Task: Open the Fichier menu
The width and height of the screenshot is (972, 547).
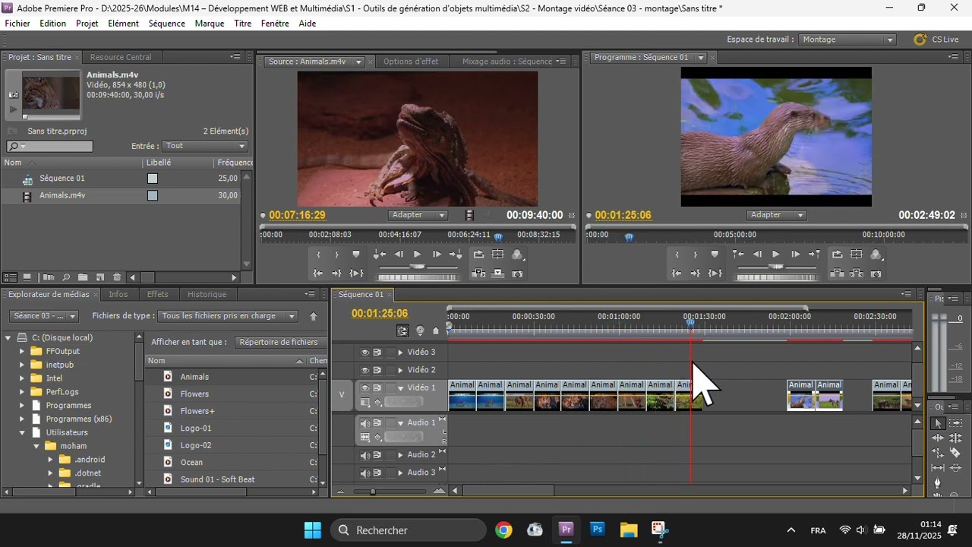Action: [17, 24]
